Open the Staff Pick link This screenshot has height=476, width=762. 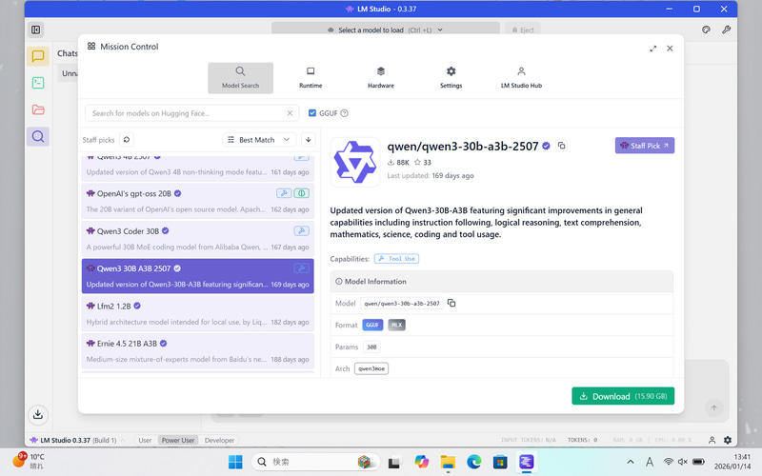coord(645,146)
